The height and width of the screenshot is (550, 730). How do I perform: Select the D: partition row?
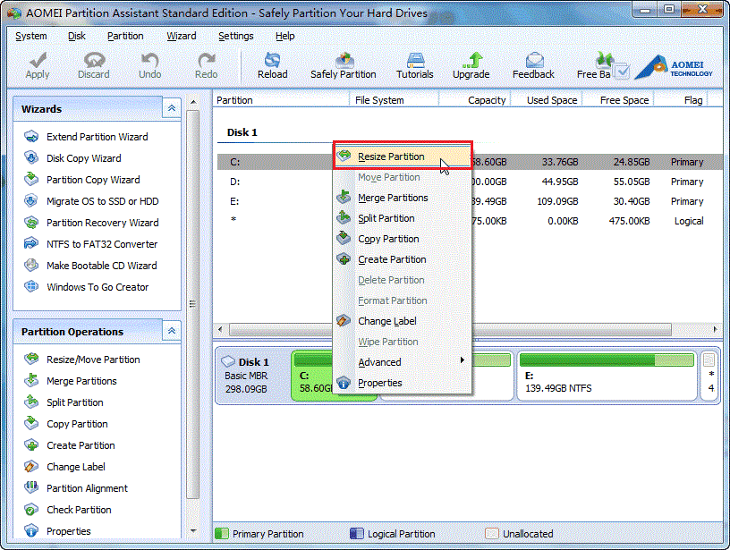pos(471,182)
